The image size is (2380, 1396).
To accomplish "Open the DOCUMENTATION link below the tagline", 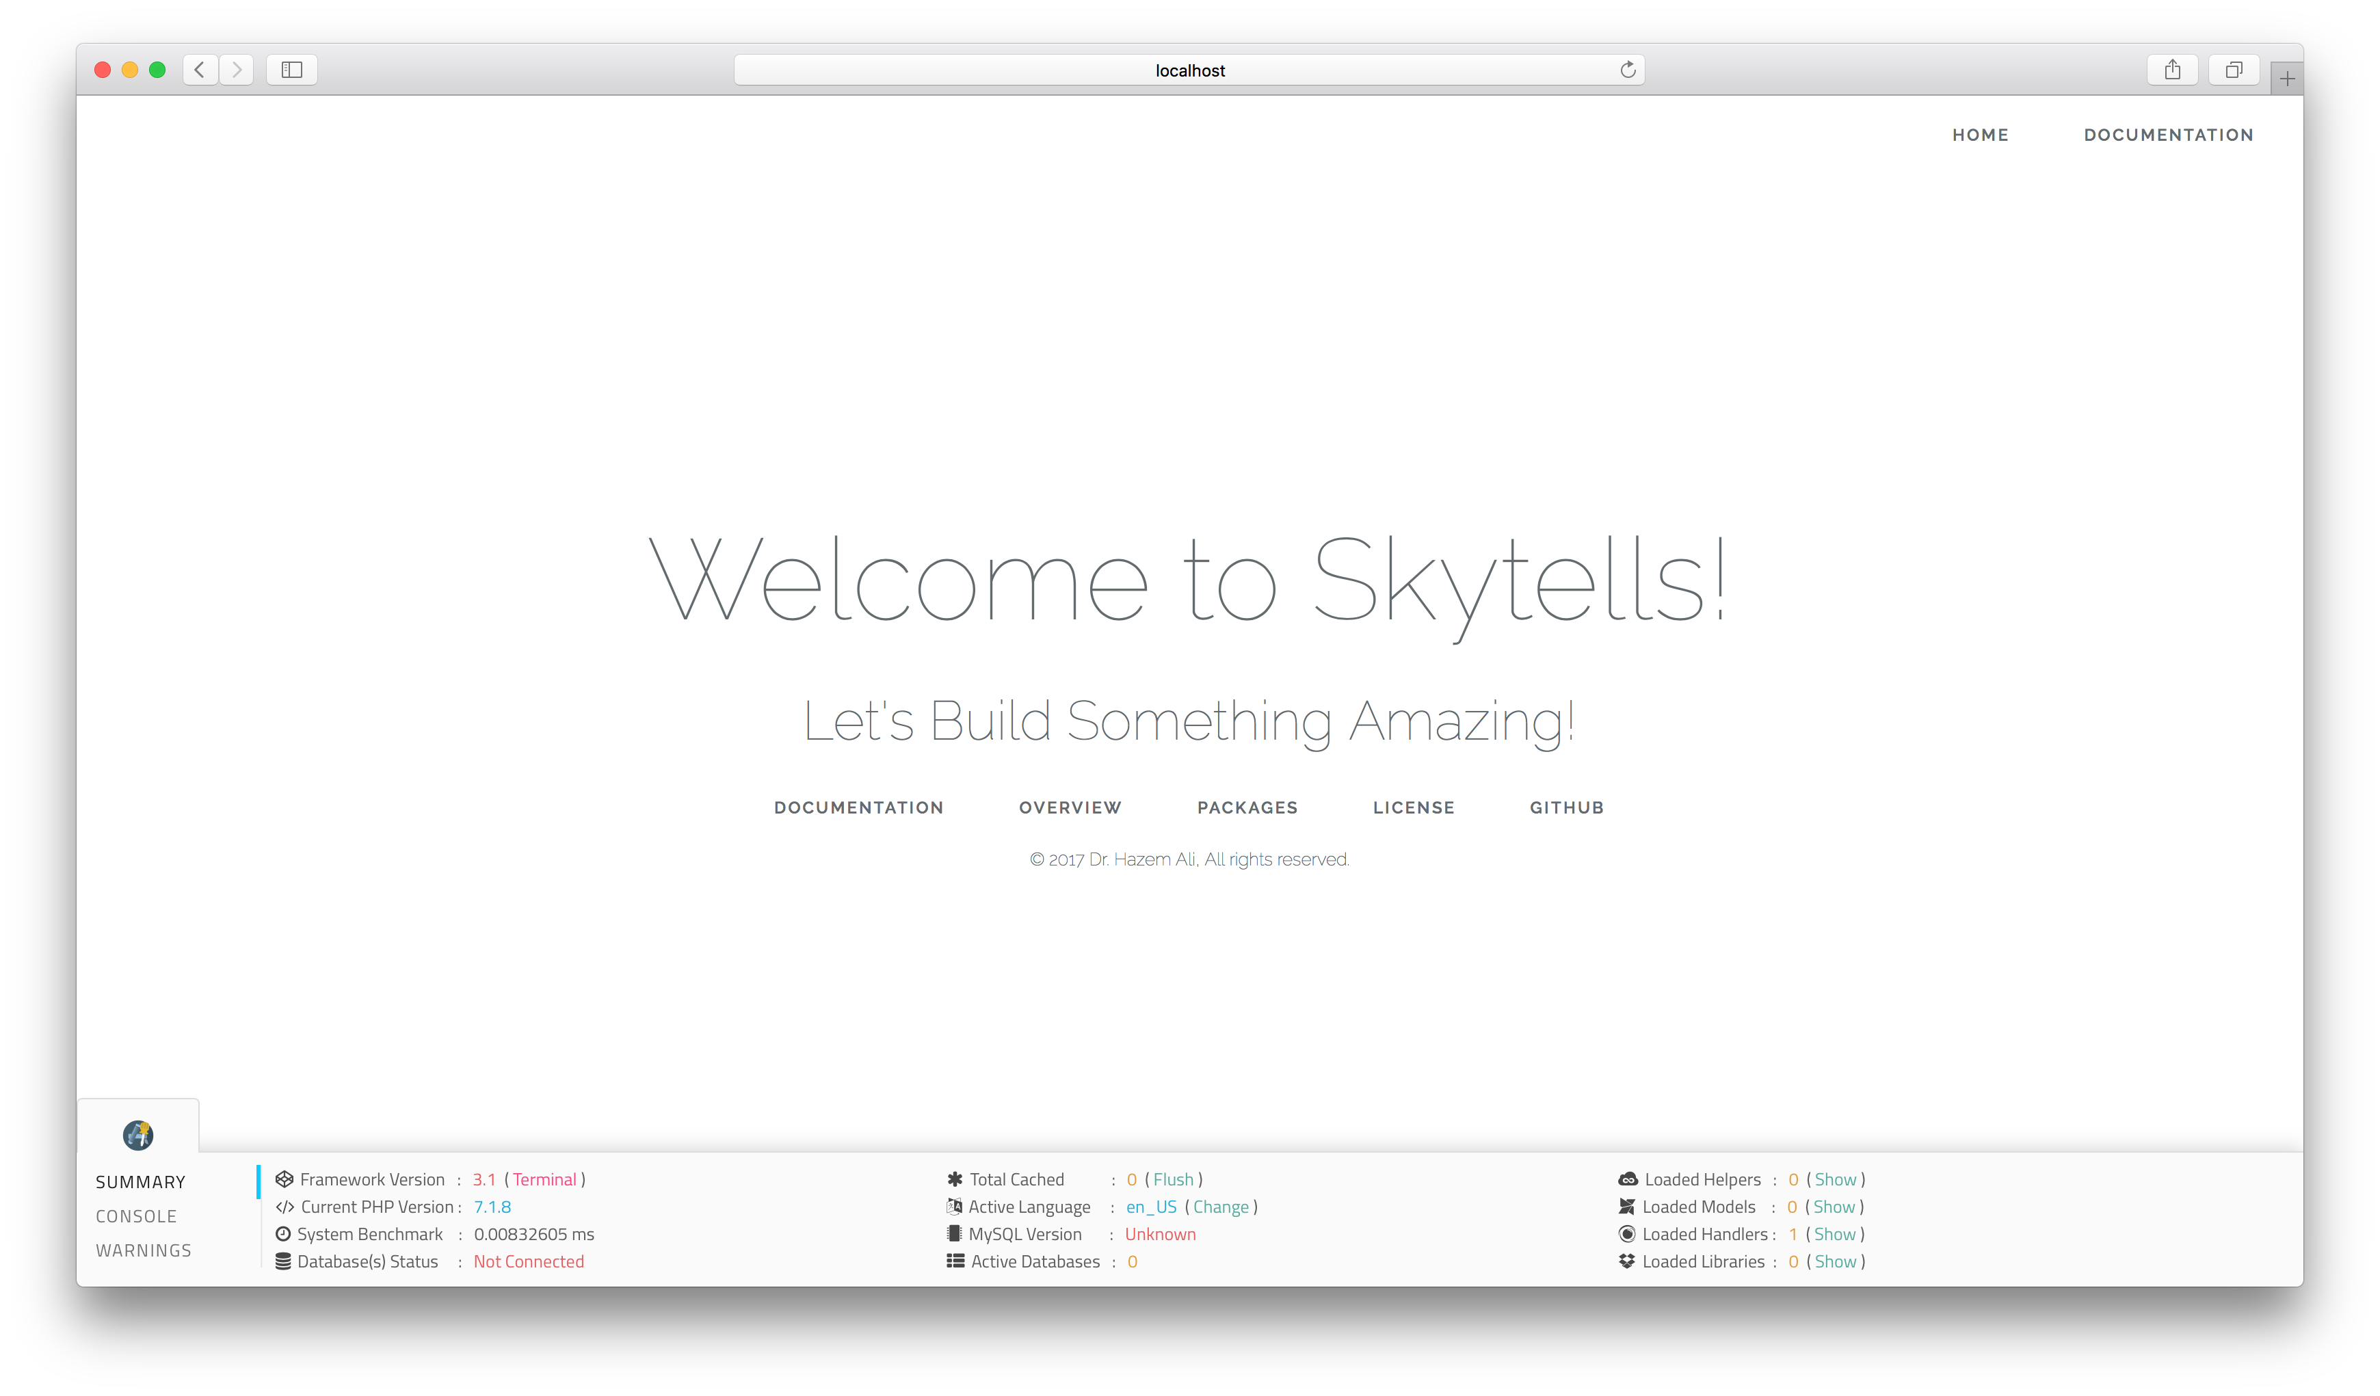I will tap(858, 808).
